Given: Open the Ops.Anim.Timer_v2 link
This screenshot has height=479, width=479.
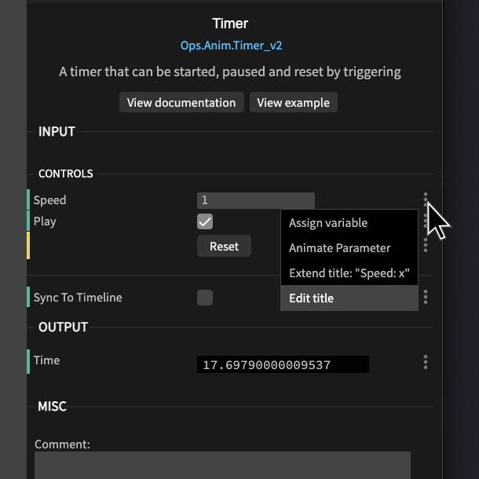Looking at the screenshot, I should 231,46.
